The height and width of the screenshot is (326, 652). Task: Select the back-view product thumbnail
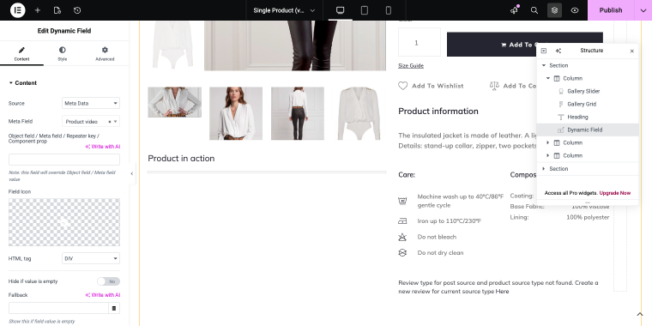coord(298,113)
